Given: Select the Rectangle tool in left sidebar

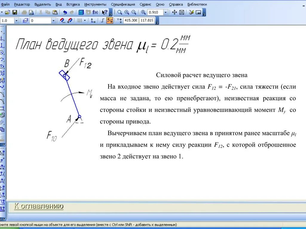Looking at the screenshot, I should [2, 109].
